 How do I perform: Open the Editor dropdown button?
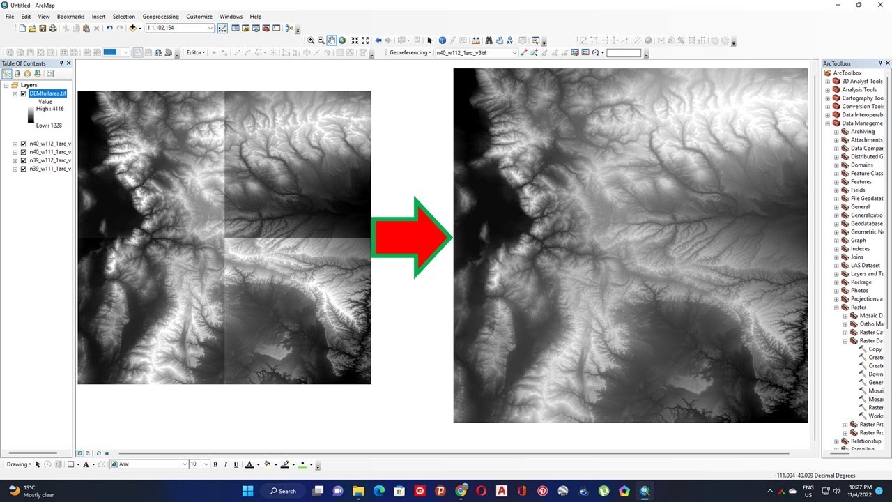196,52
